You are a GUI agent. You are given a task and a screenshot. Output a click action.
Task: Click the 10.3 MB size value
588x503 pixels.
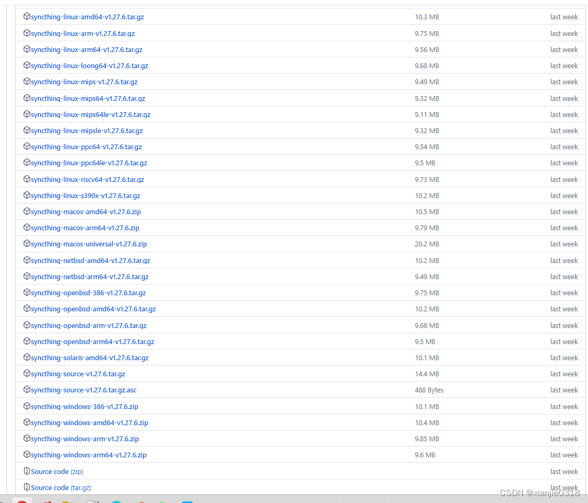[x=427, y=17]
